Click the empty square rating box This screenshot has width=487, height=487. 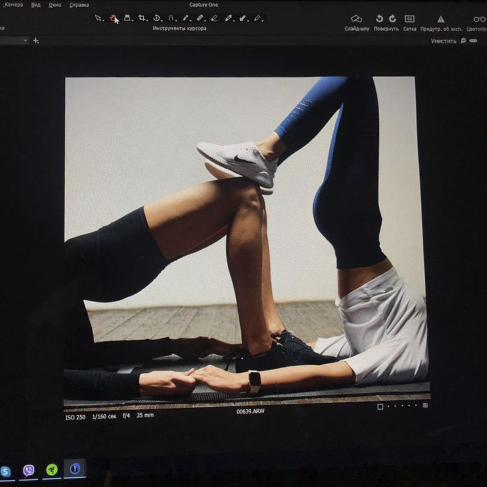point(380,406)
